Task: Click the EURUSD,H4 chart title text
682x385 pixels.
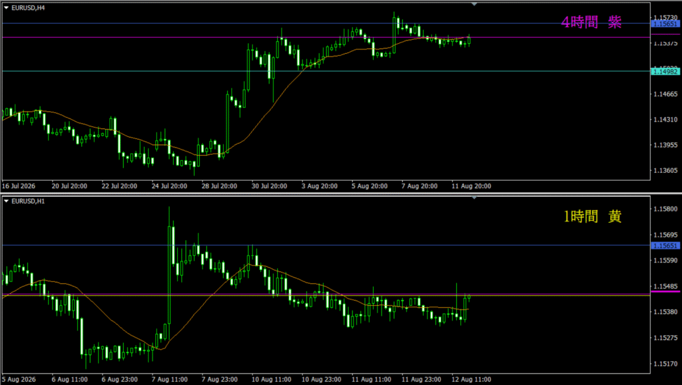Action: point(28,8)
